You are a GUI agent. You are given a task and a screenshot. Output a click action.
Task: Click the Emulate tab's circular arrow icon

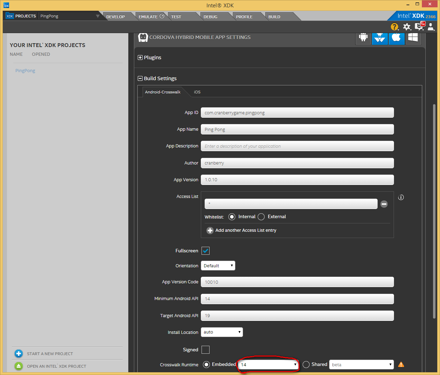coord(162,16)
